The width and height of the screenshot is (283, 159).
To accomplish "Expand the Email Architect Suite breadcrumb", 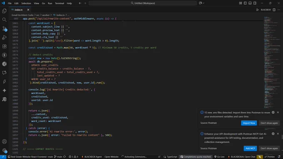I will 22,15.
